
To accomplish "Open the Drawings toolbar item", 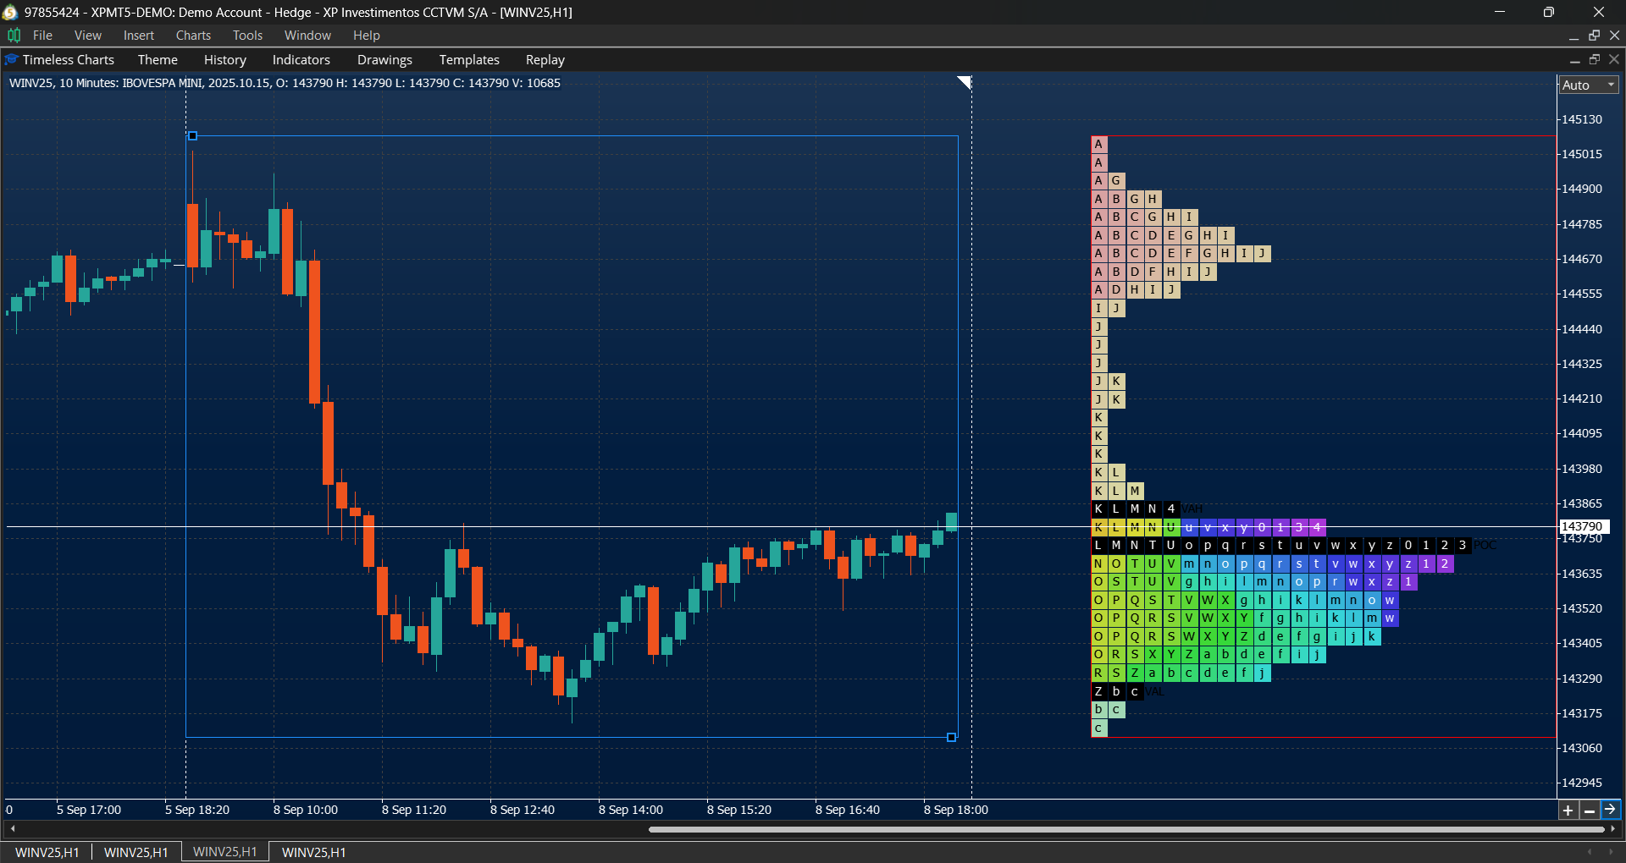I will [384, 59].
